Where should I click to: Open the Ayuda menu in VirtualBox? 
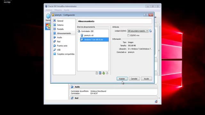[66, 10]
